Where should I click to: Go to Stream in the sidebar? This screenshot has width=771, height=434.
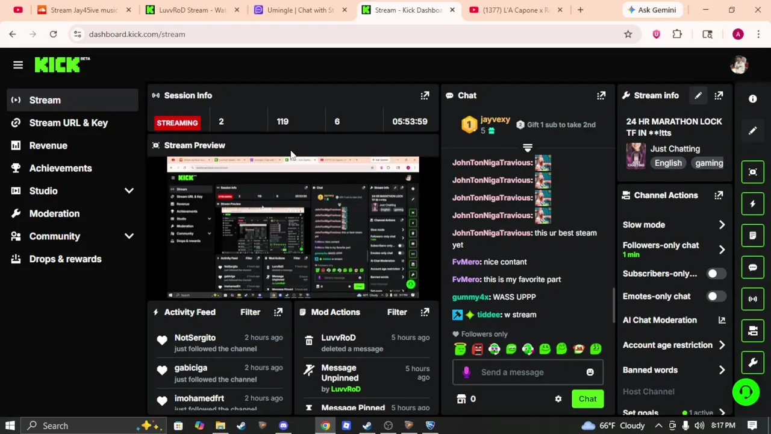[x=73, y=100]
